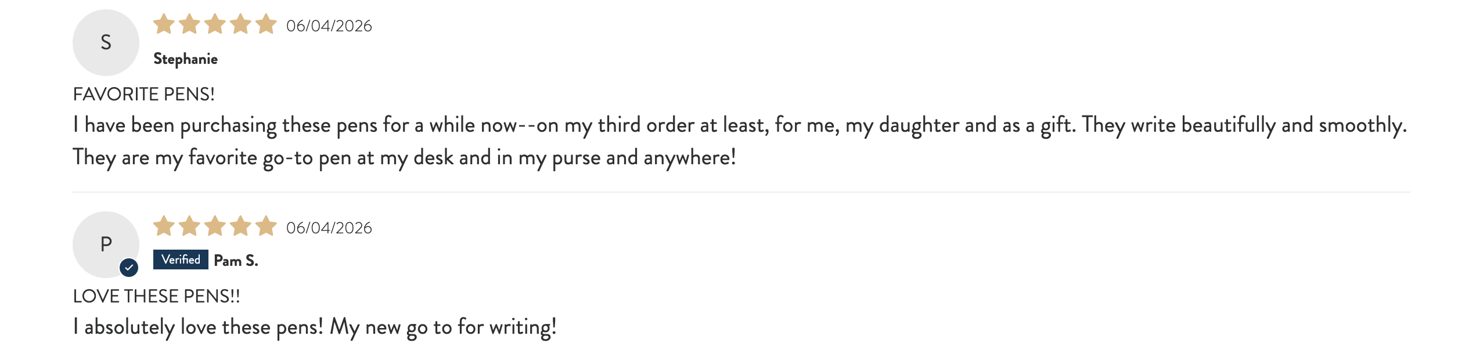Click the second star of Pam's rating
The height and width of the screenshot is (346, 1469).
(189, 226)
